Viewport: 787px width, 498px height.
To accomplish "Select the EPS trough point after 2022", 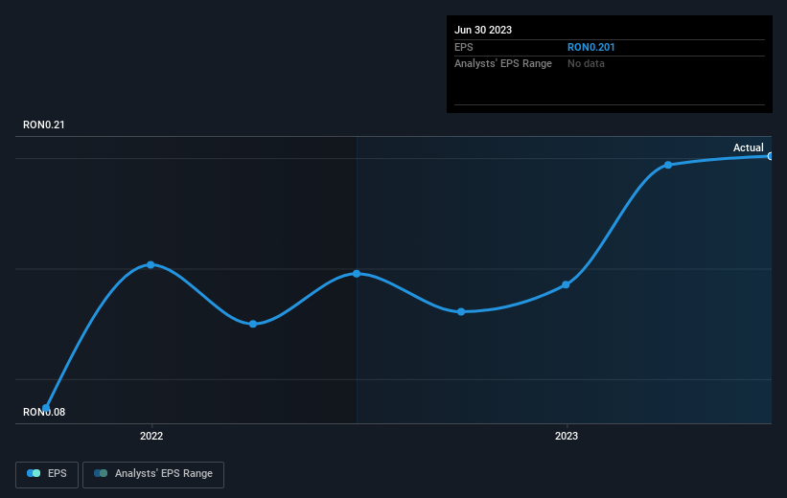I will pyautogui.click(x=253, y=324).
